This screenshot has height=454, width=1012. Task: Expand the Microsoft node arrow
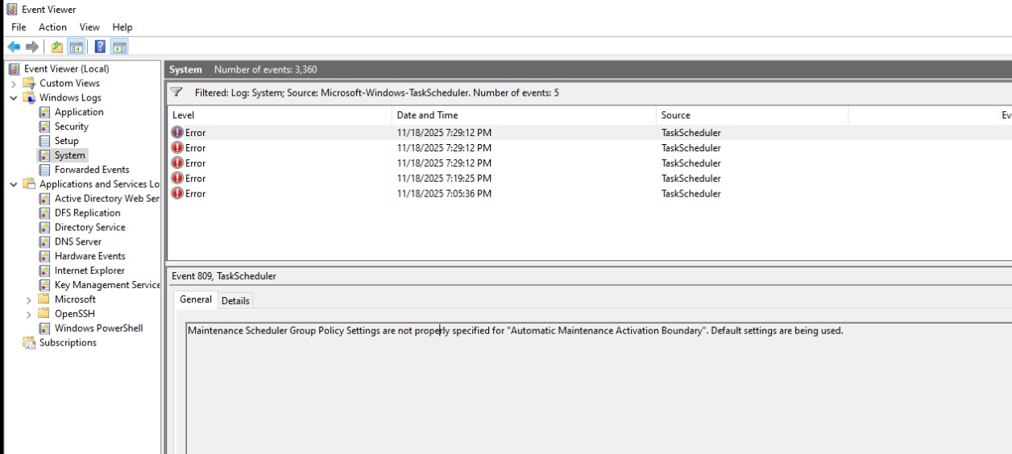[29, 299]
